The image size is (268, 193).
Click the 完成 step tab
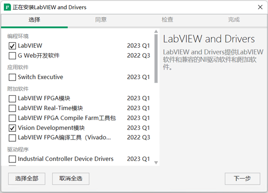pos(234,20)
